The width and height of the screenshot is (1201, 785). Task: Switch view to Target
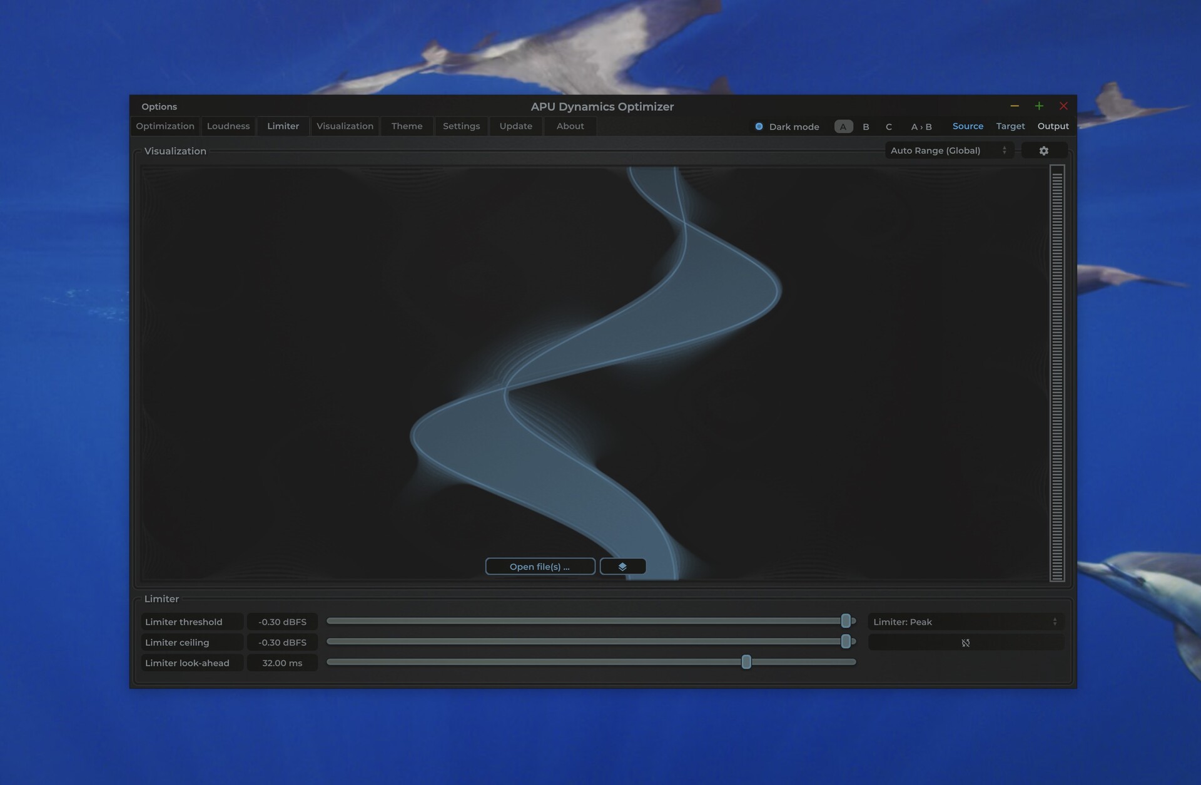[1010, 126]
